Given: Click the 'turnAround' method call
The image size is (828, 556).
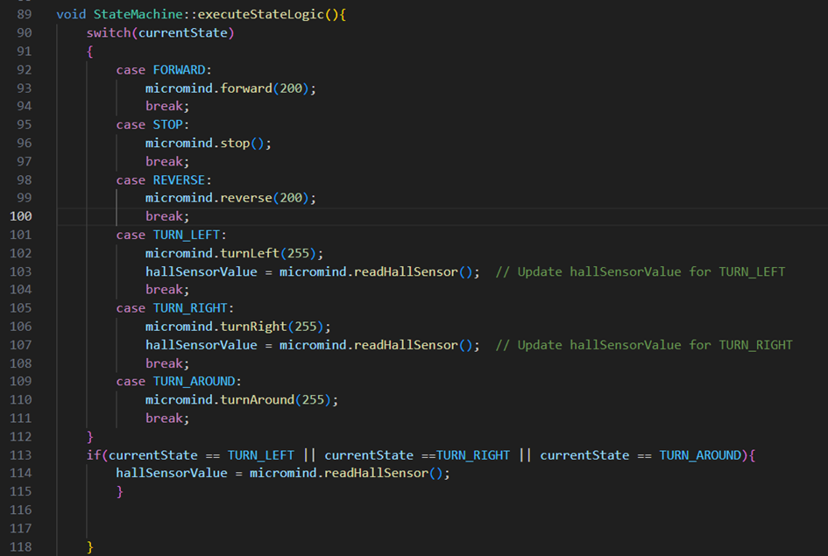Looking at the screenshot, I should [x=258, y=400].
